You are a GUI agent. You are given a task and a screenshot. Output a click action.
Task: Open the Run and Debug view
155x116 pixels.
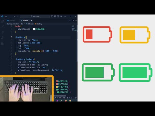click(x=3, y=38)
